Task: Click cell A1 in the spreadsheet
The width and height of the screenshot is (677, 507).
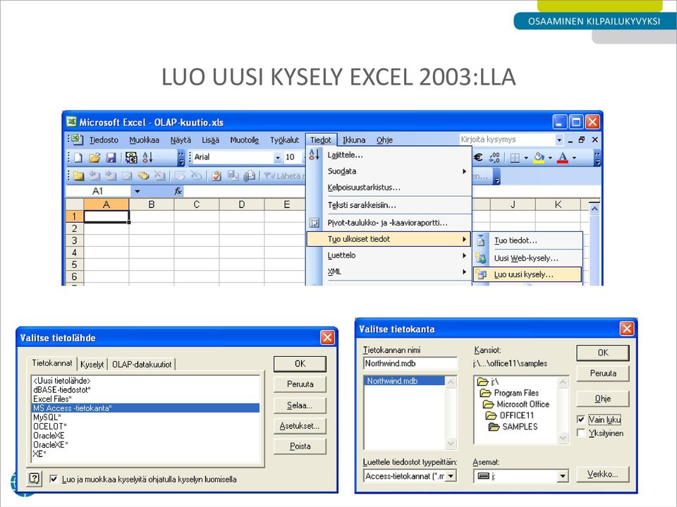Action: pos(106,216)
